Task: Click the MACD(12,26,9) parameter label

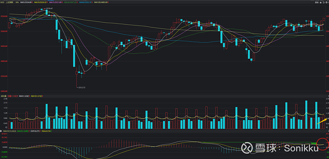Action: point(9,131)
